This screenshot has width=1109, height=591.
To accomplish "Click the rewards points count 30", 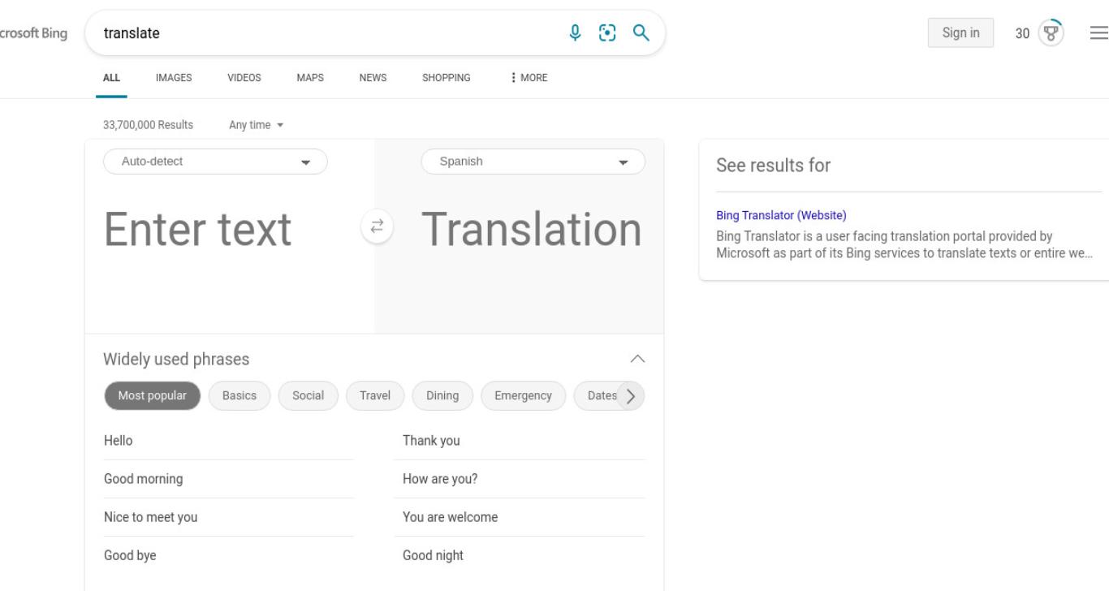I will tap(1023, 33).
